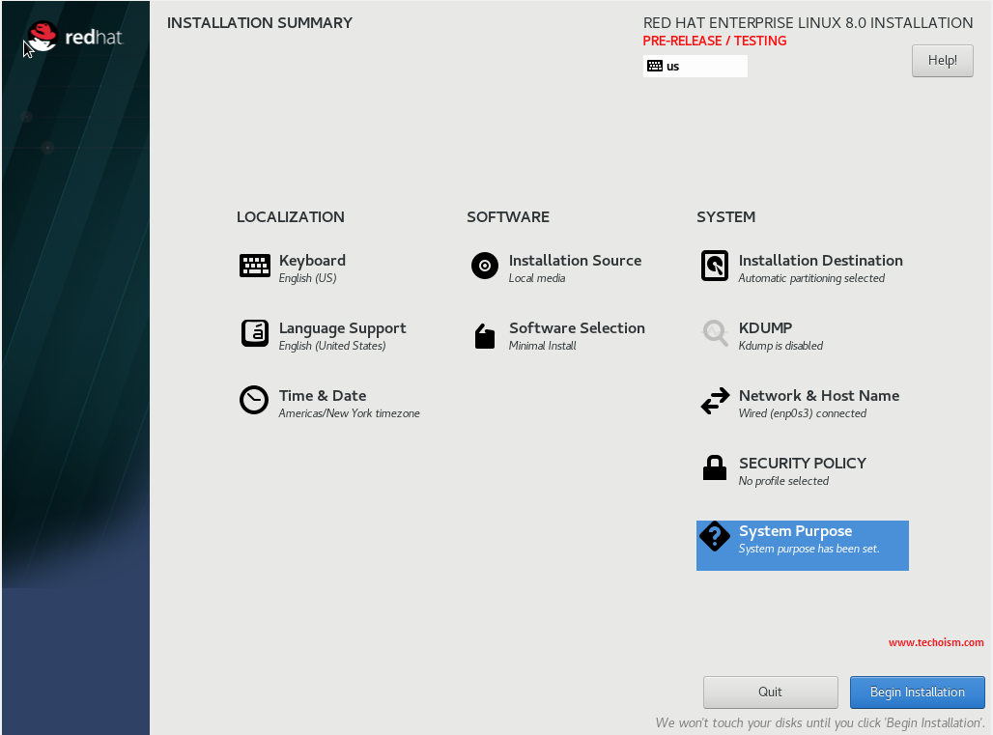Open Time & Date settings label

tap(323, 396)
